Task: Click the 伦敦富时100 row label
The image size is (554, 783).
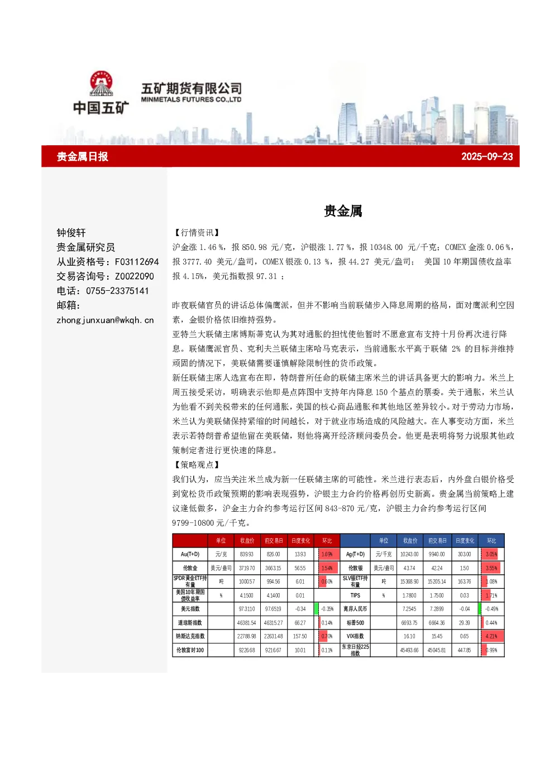Action: click(190, 650)
